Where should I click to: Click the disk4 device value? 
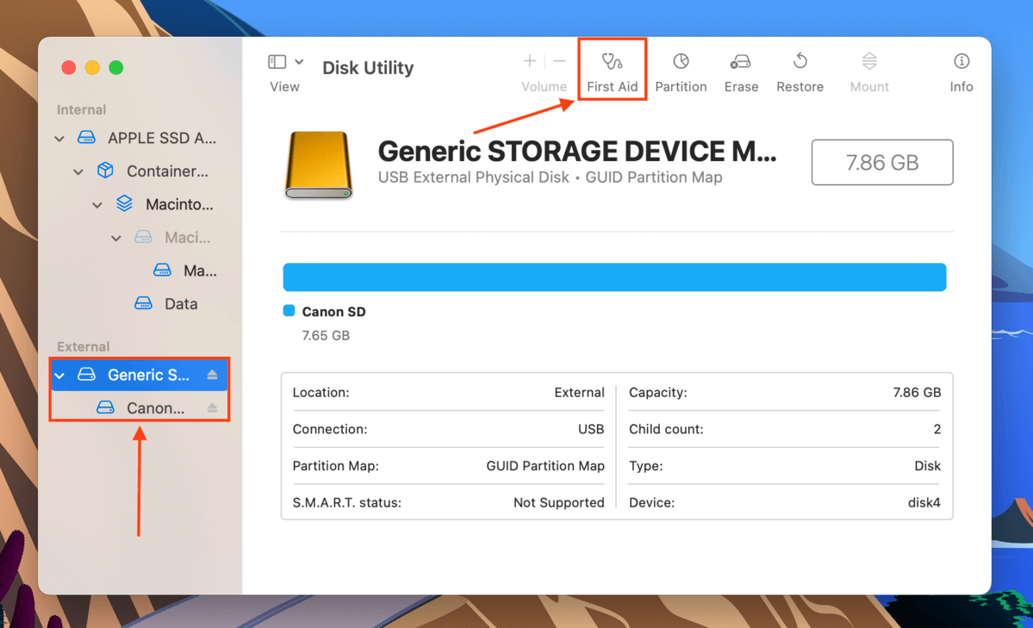924,502
